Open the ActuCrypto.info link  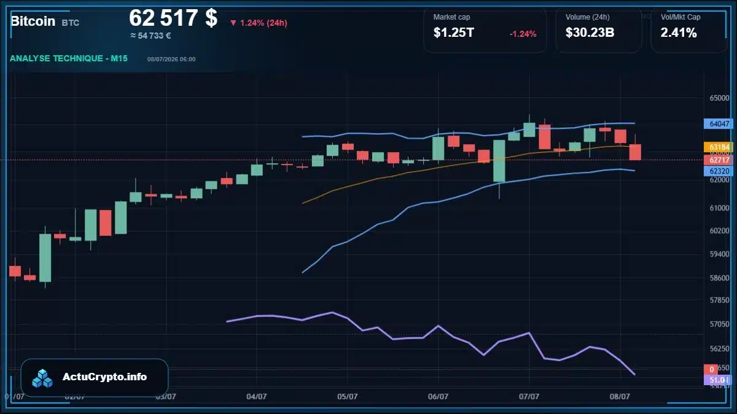(104, 377)
